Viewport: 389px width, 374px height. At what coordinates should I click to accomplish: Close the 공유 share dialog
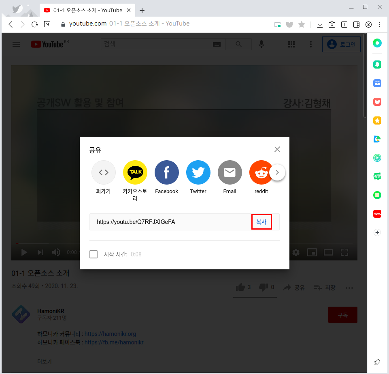277,149
